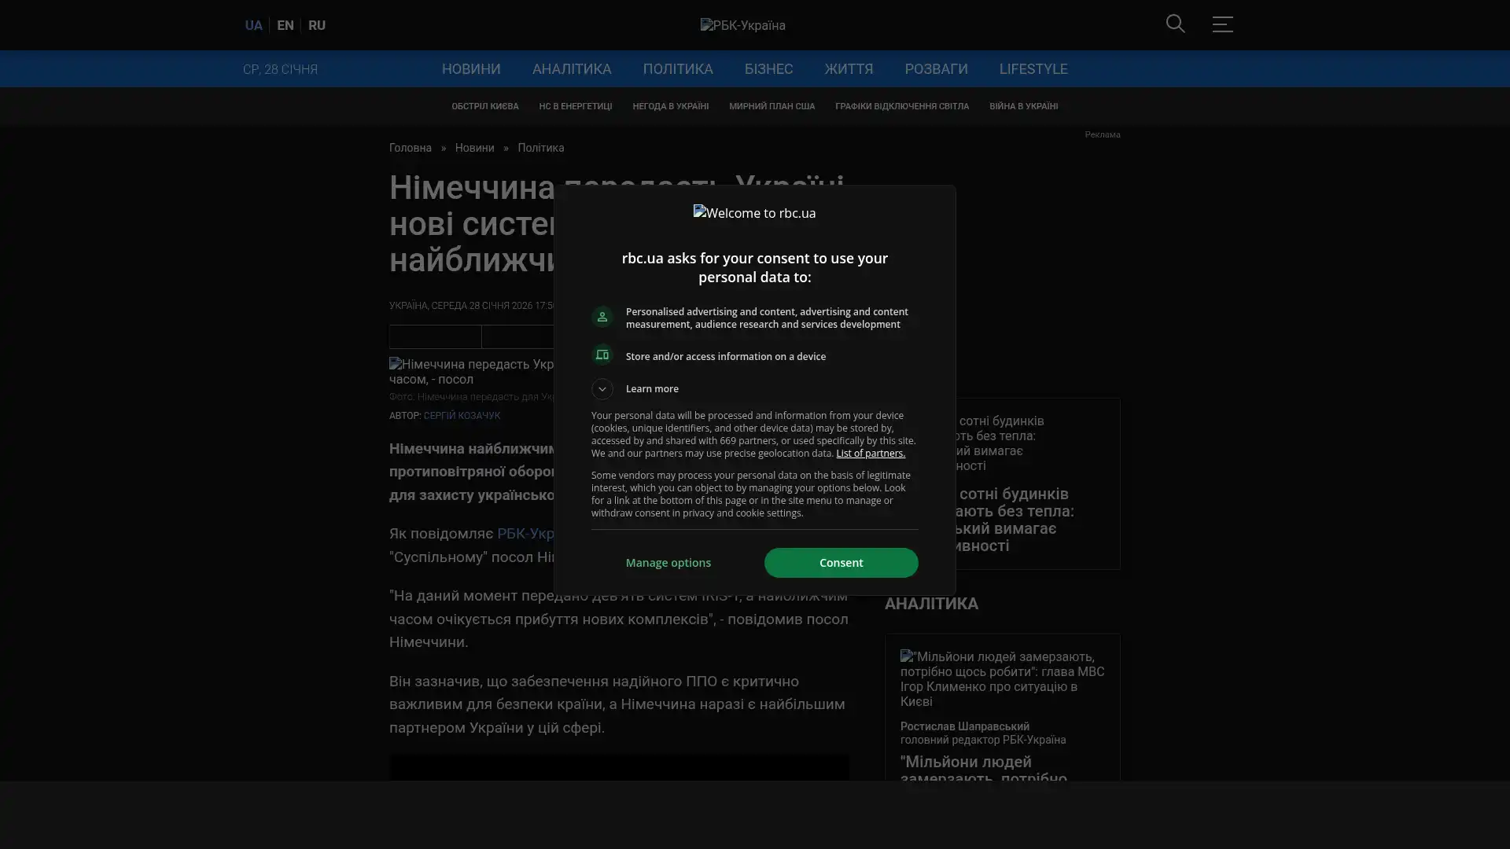
Task: Switch site language to EN
Action: (x=285, y=25)
